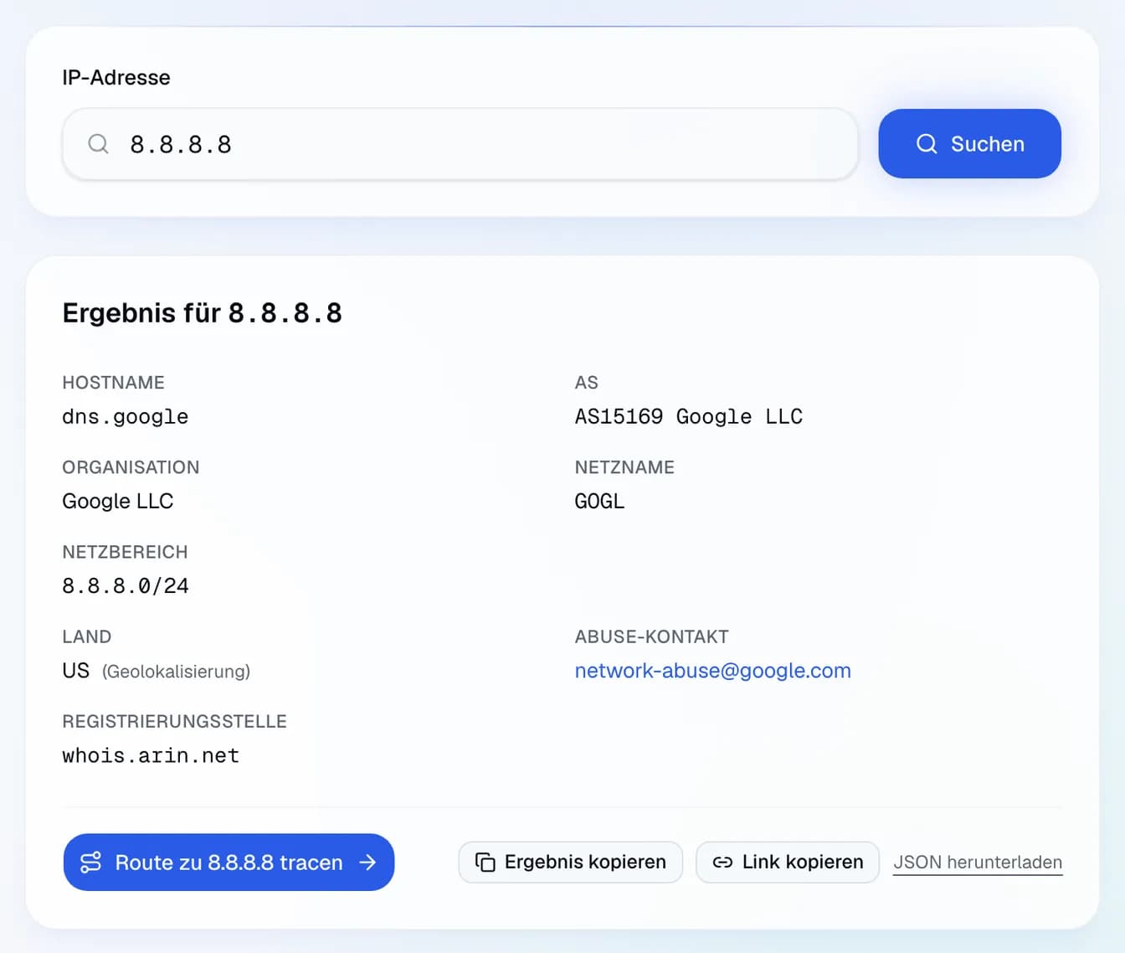
Task: Click the REGISTRIERUNGSSTELLE field label
Action: point(175,721)
